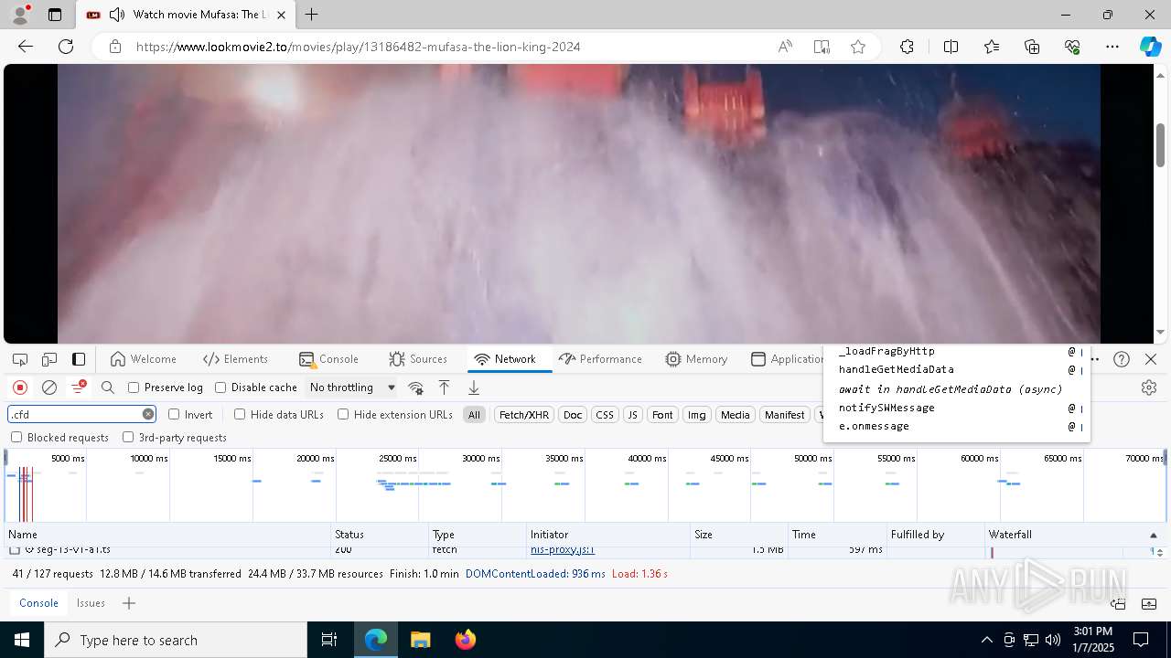
Task: Open Favorites list icon
Action: 992,47
